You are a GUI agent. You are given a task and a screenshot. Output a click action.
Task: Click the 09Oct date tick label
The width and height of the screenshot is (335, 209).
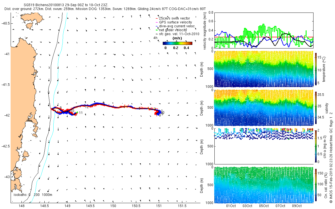(x=297, y=206)
